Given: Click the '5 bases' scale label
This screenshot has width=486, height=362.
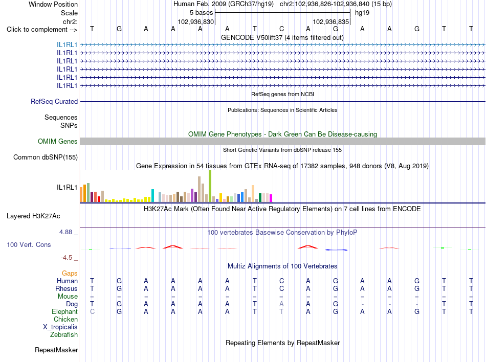Looking at the screenshot, I should pyautogui.click(x=201, y=13).
